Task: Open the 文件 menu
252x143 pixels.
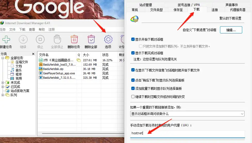Action: [12, 30]
